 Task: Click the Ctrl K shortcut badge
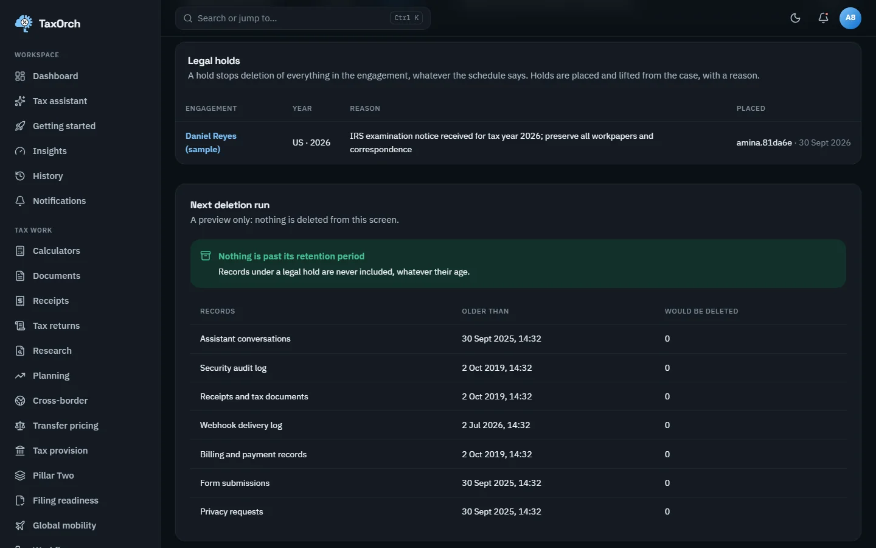point(406,18)
